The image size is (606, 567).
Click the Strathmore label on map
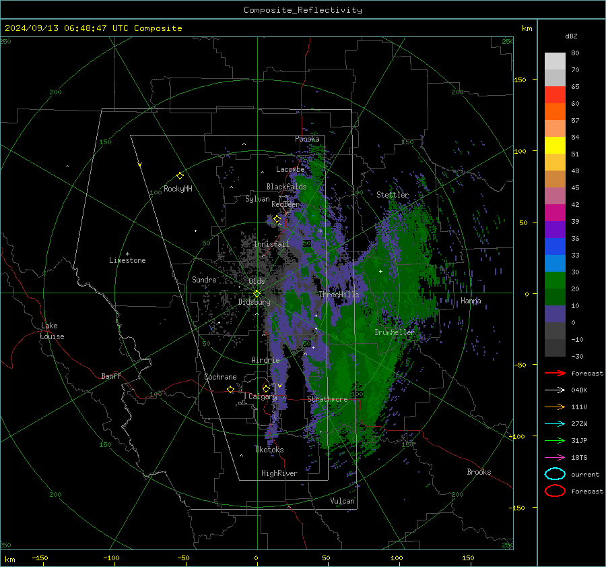[327, 399]
